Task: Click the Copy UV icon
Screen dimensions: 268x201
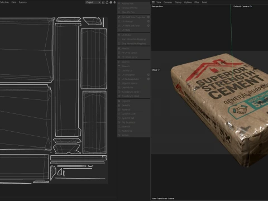Action: pyautogui.click(x=119, y=101)
